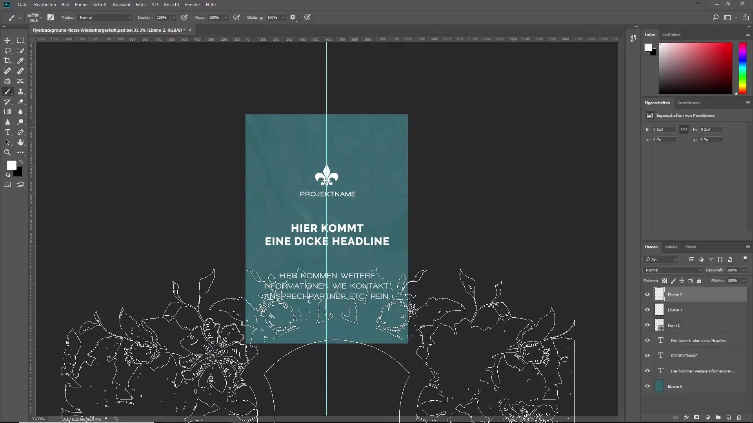Open smoothing options gear icon
The image size is (753, 423).
point(293,17)
